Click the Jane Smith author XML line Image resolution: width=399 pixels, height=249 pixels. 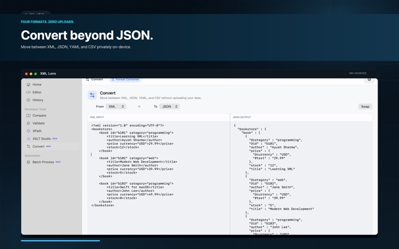tap(132, 165)
